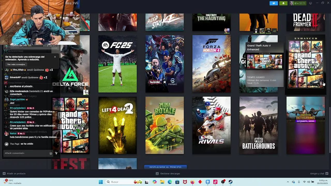Screen dimensions: 331x186
Task: Click Ver más consejos button
Action: click(16, 64)
